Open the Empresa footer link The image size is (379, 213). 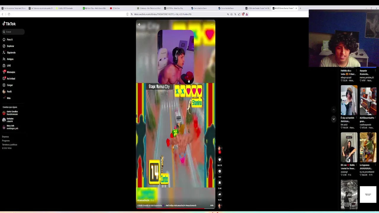tap(5, 137)
